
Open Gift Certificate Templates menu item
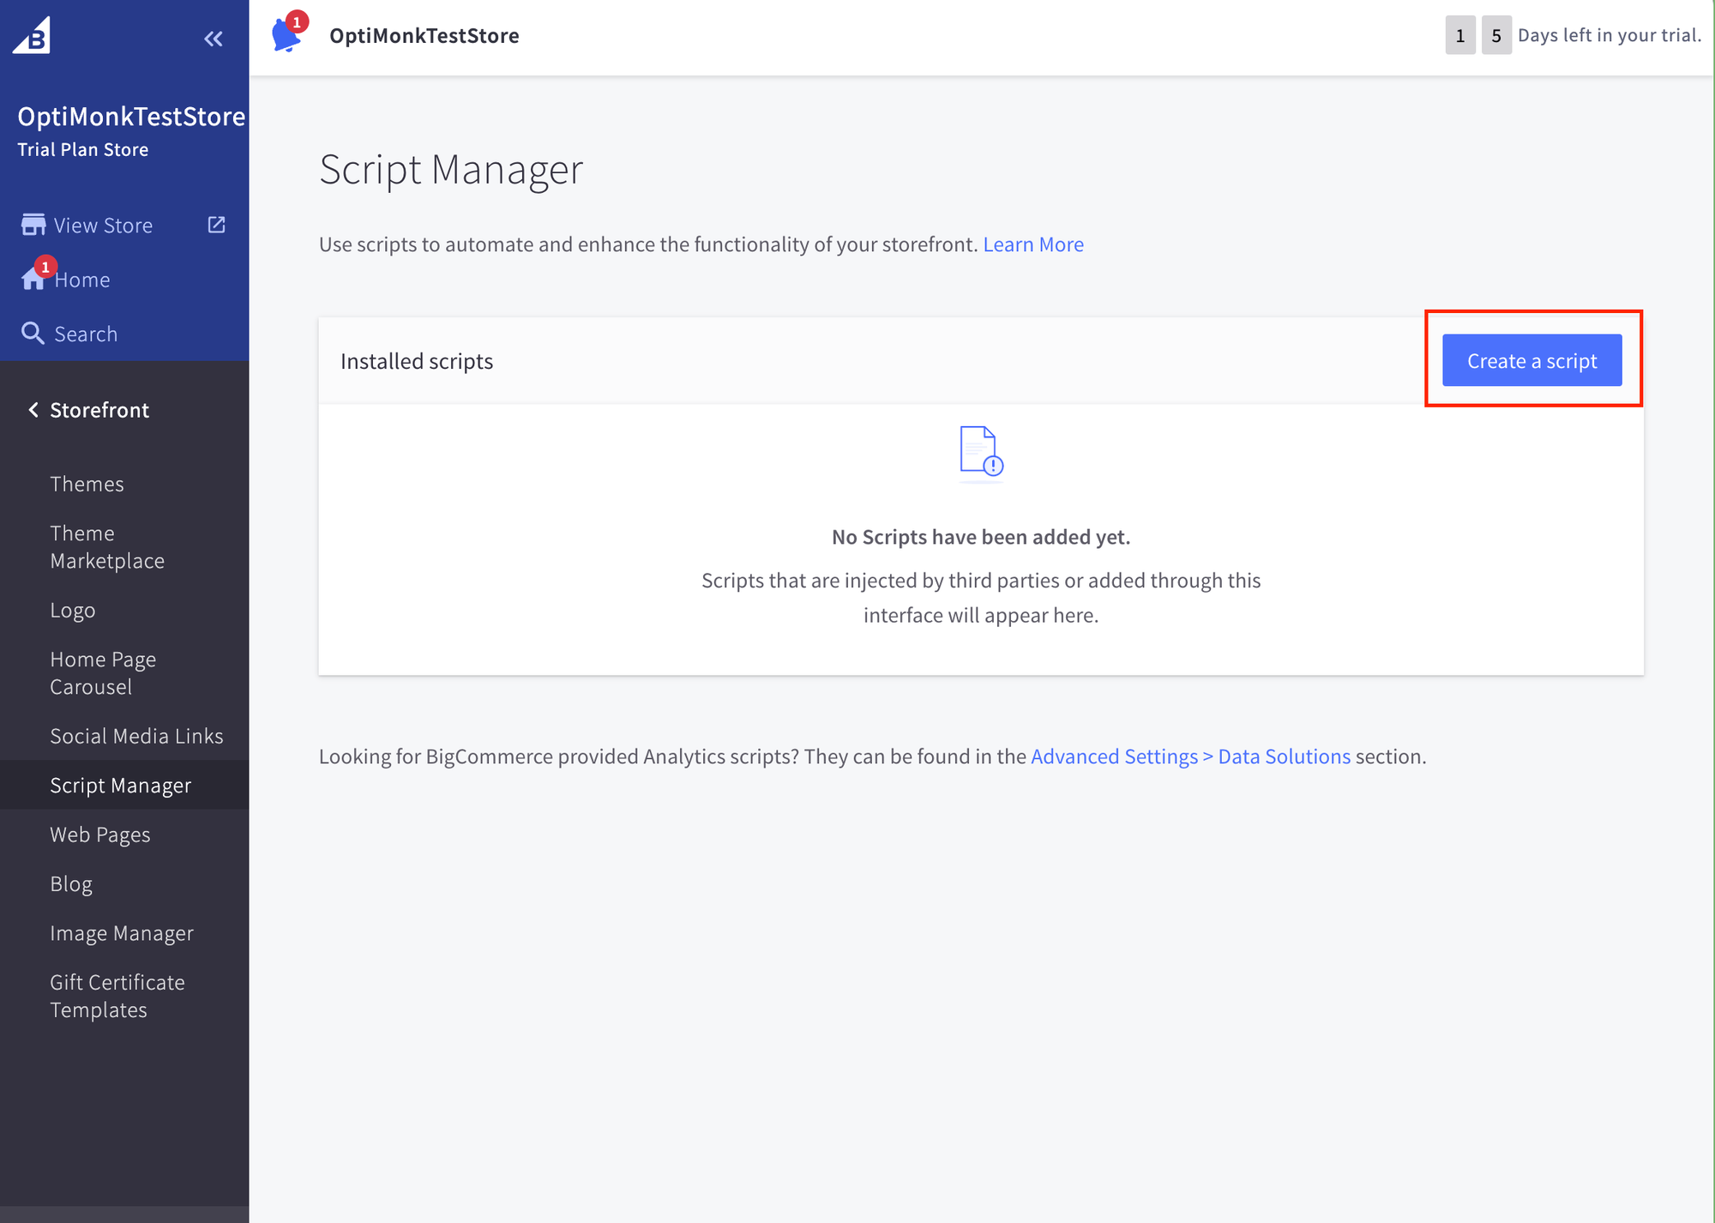click(x=117, y=996)
